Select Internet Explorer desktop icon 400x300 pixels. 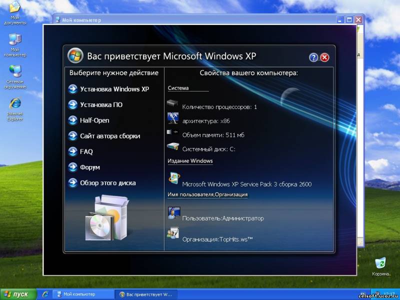(15, 109)
